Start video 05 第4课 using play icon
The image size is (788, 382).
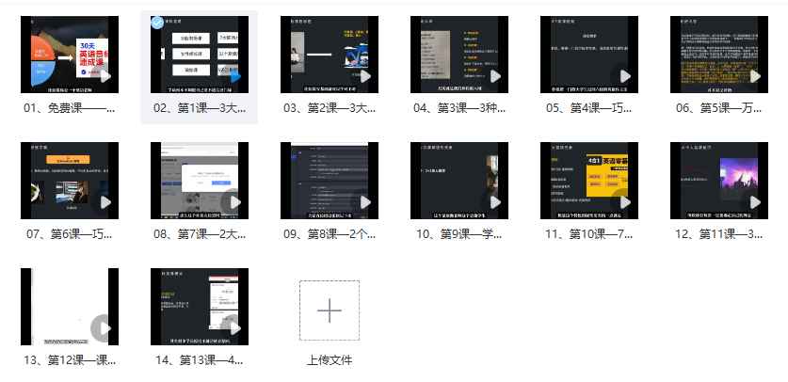click(624, 76)
